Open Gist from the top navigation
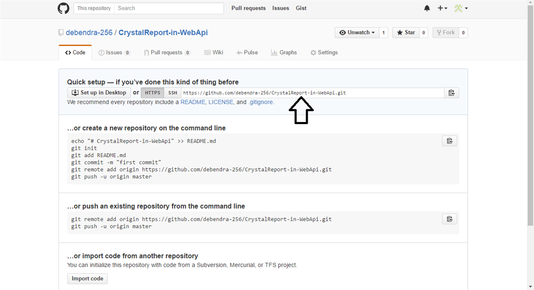The height and width of the screenshot is (290, 534). (x=301, y=8)
